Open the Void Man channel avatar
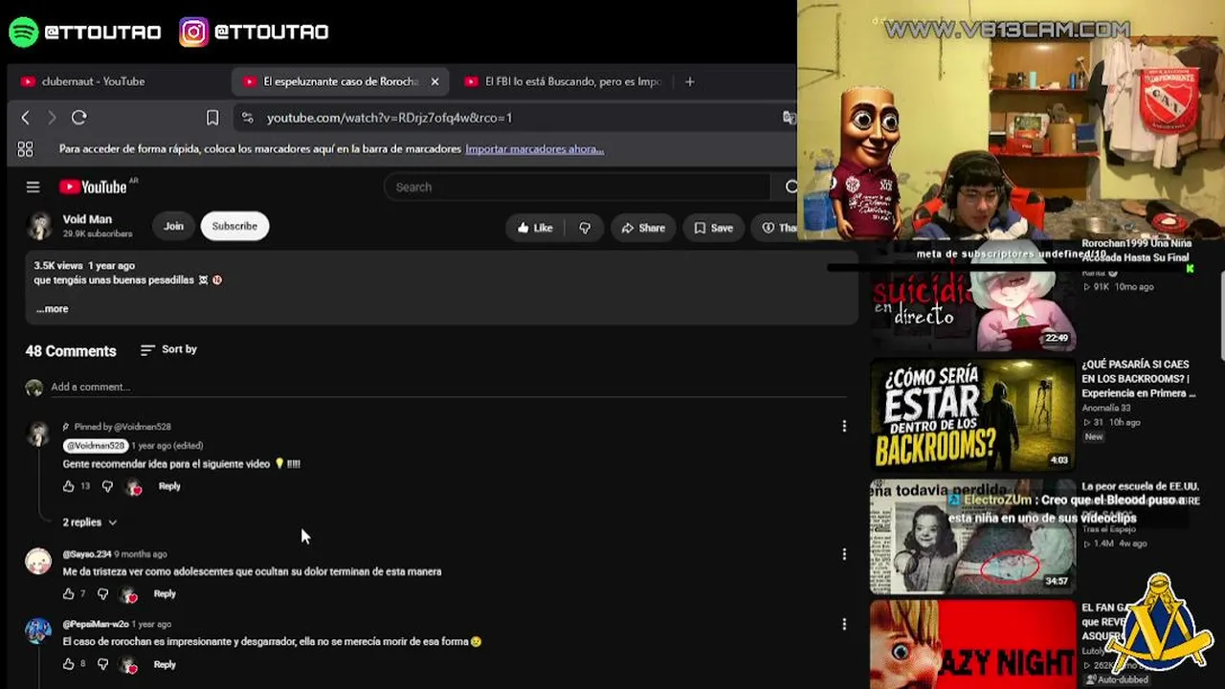Screen dimensions: 1225x689 pyautogui.click(x=39, y=226)
